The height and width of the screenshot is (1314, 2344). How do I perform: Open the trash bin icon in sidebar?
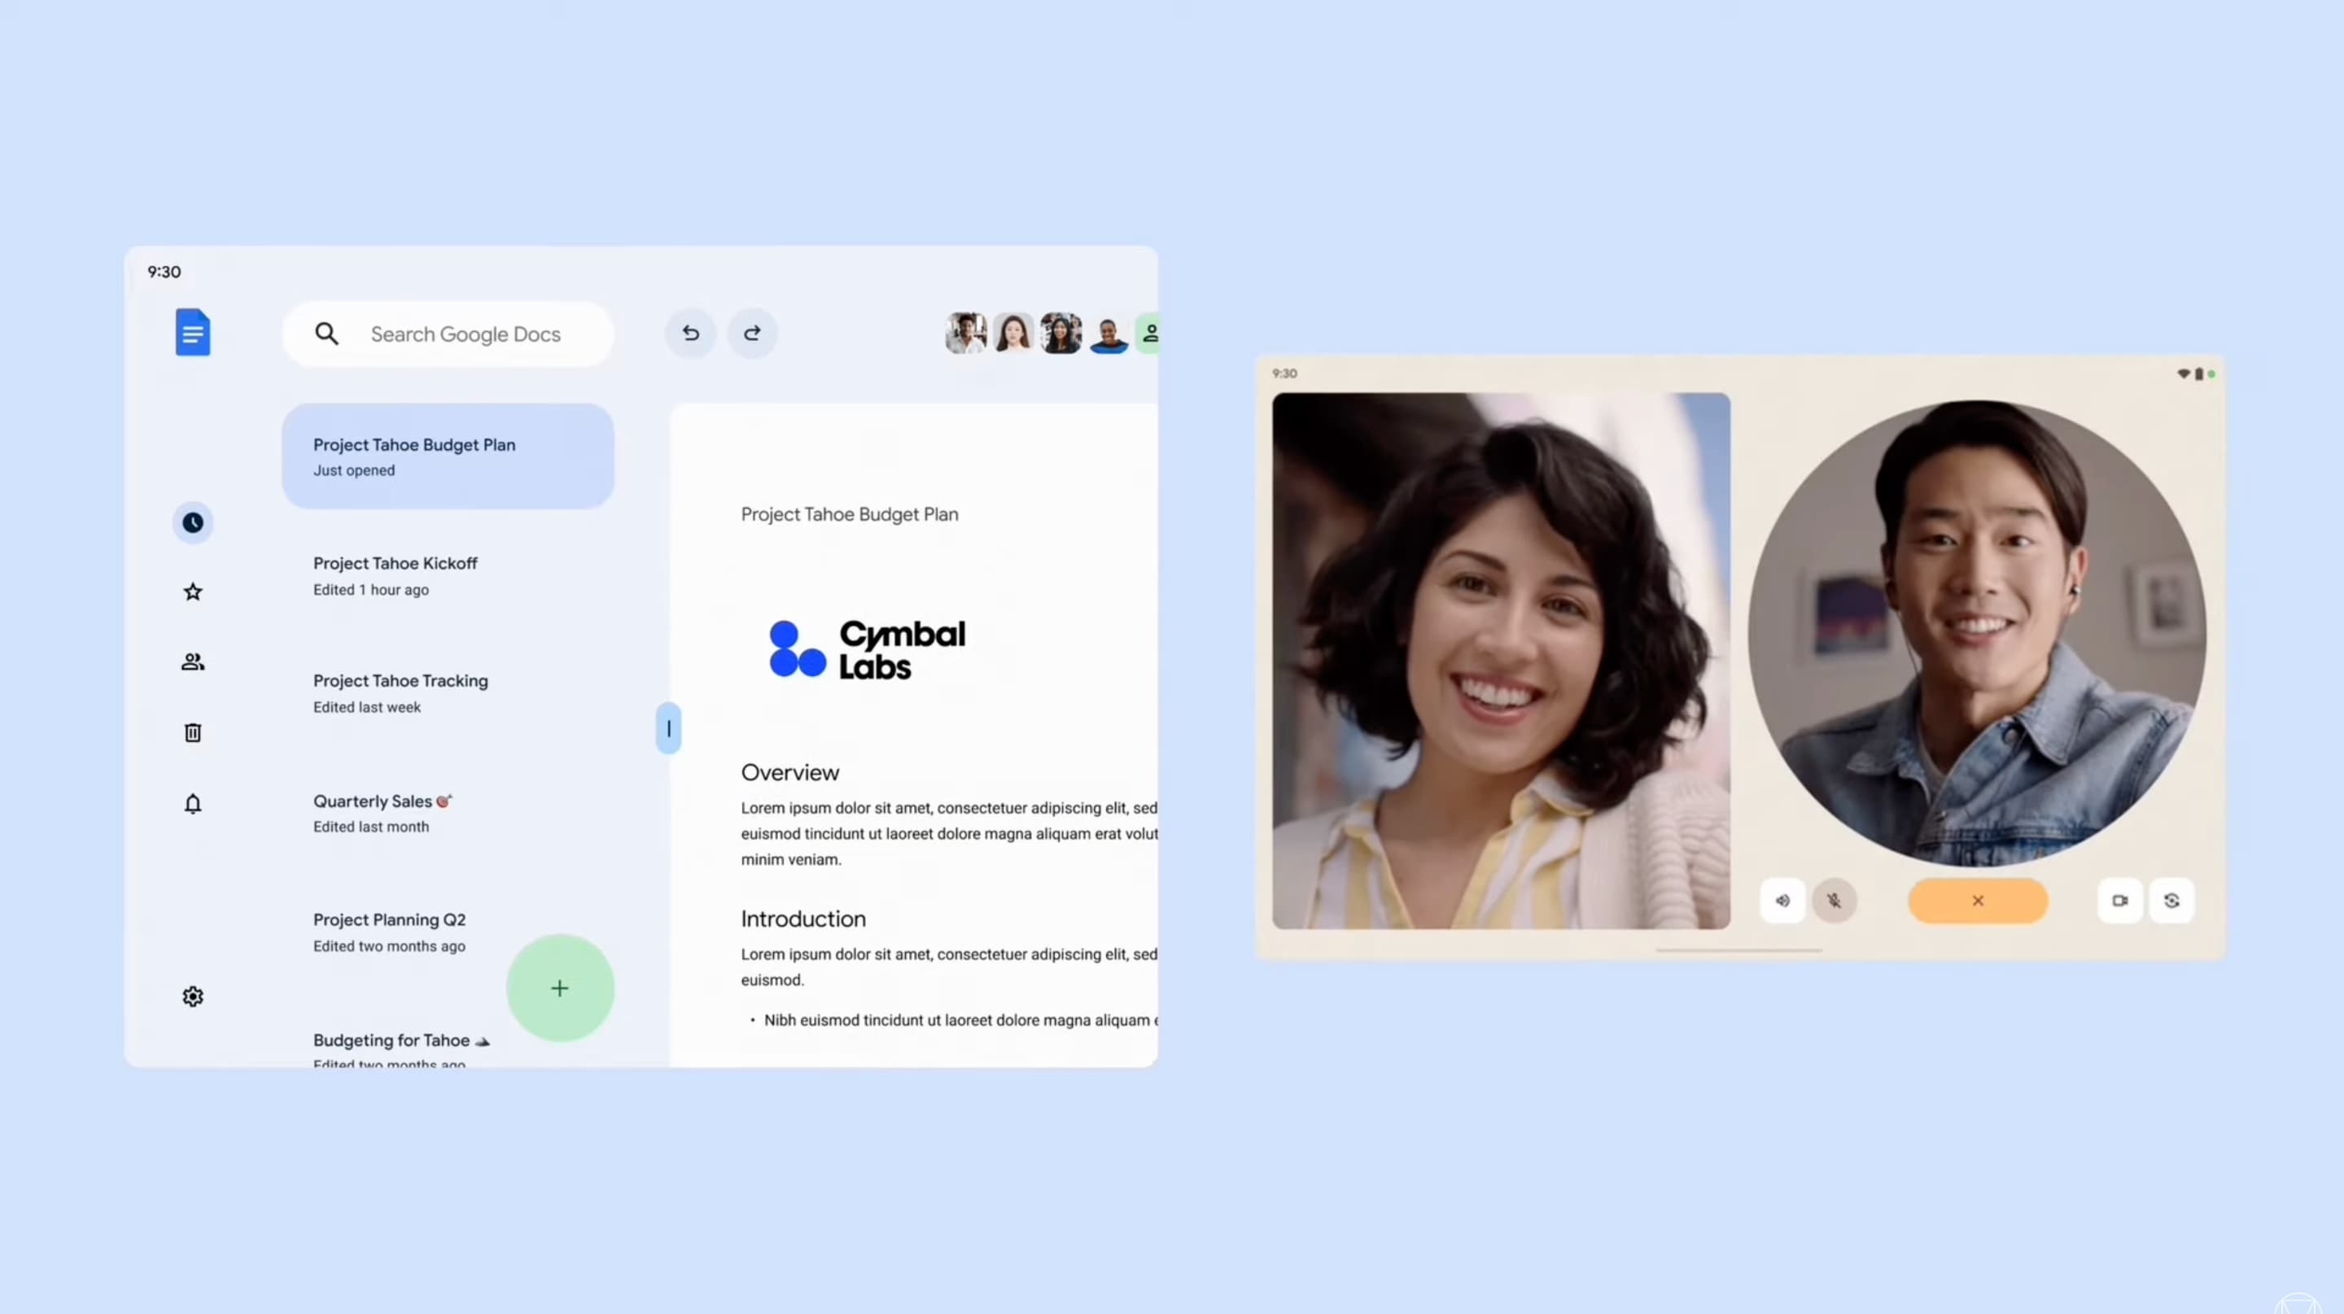click(x=193, y=732)
